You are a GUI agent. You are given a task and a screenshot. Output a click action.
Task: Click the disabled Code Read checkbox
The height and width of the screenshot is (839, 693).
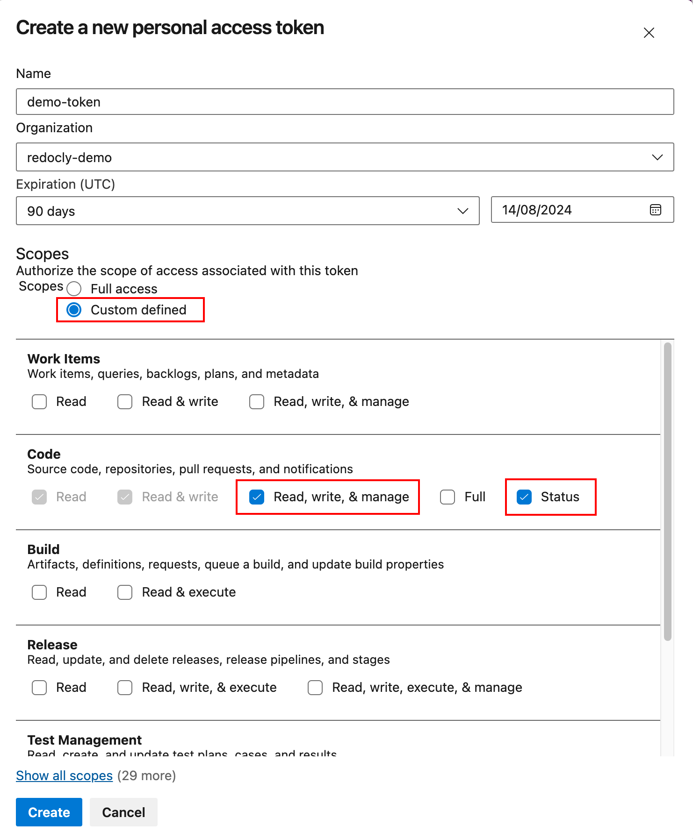[39, 497]
